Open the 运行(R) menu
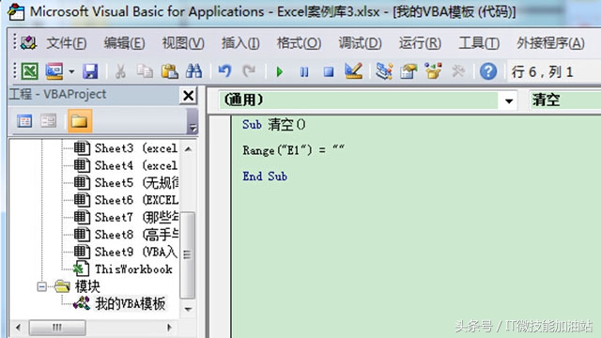This screenshot has width=601, height=338. [420, 43]
